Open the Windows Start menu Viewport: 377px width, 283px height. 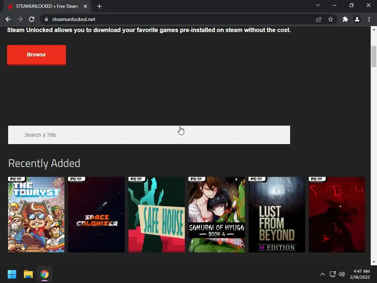click(12, 274)
